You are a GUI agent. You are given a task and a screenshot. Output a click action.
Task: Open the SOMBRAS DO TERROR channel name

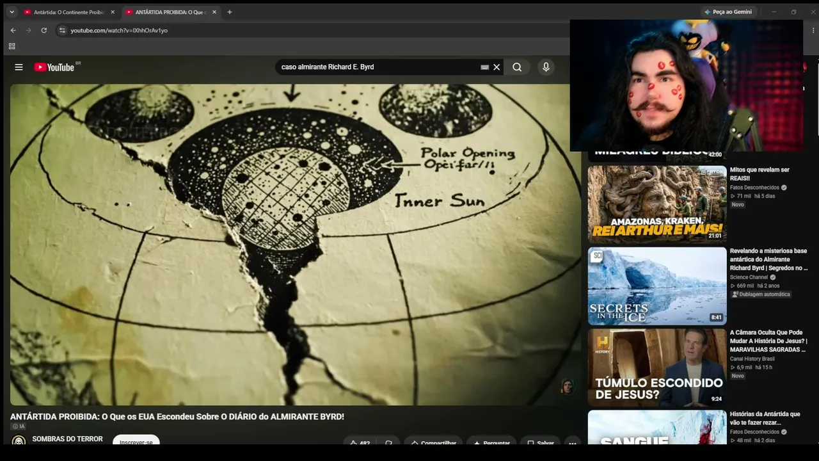coord(68,439)
